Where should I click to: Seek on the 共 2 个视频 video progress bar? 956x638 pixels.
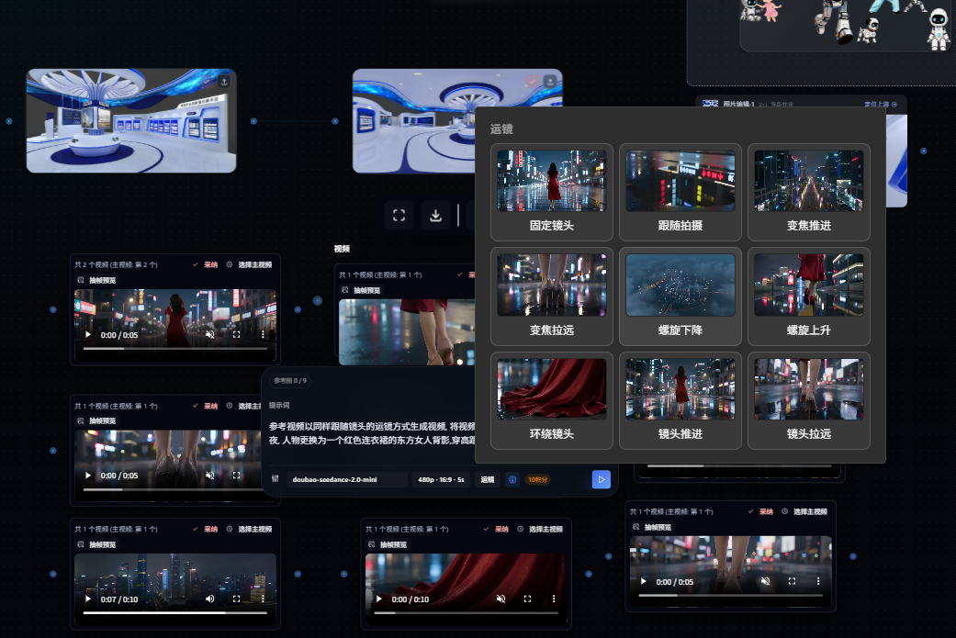click(175, 349)
